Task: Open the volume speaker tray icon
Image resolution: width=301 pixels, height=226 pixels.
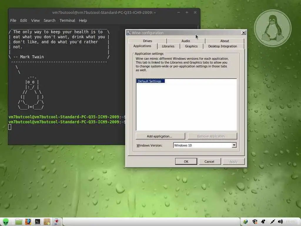Action: point(280,222)
